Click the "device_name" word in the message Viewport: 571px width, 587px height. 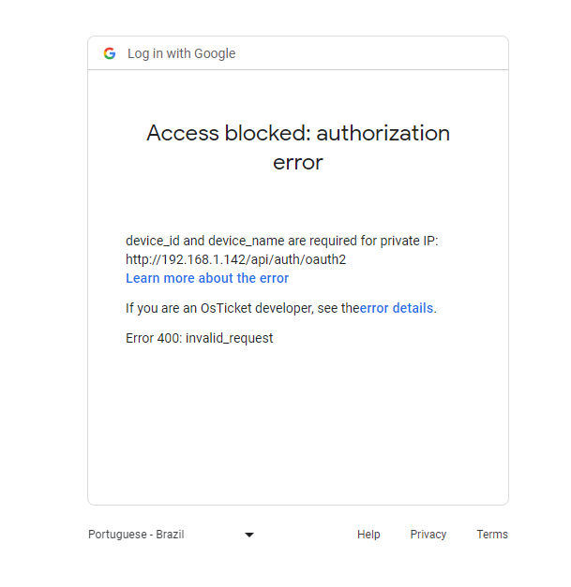[247, 241]
